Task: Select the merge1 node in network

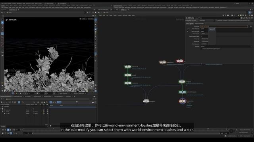Action: 146,101
